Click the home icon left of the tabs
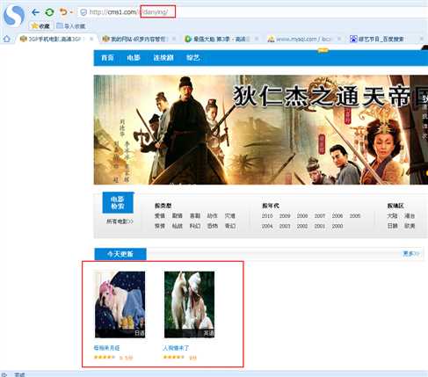 click(6, 39)
